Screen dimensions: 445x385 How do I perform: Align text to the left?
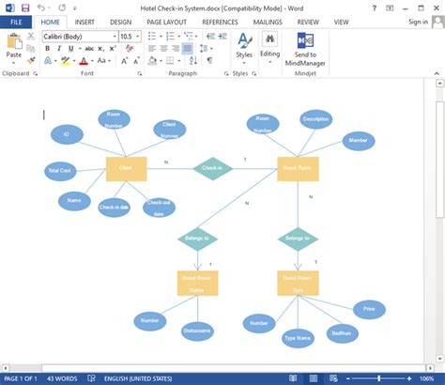click(152, 49)
